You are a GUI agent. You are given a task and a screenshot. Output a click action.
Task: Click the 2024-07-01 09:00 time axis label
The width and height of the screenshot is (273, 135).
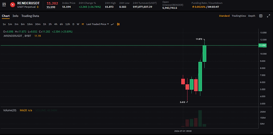[183, 131]
